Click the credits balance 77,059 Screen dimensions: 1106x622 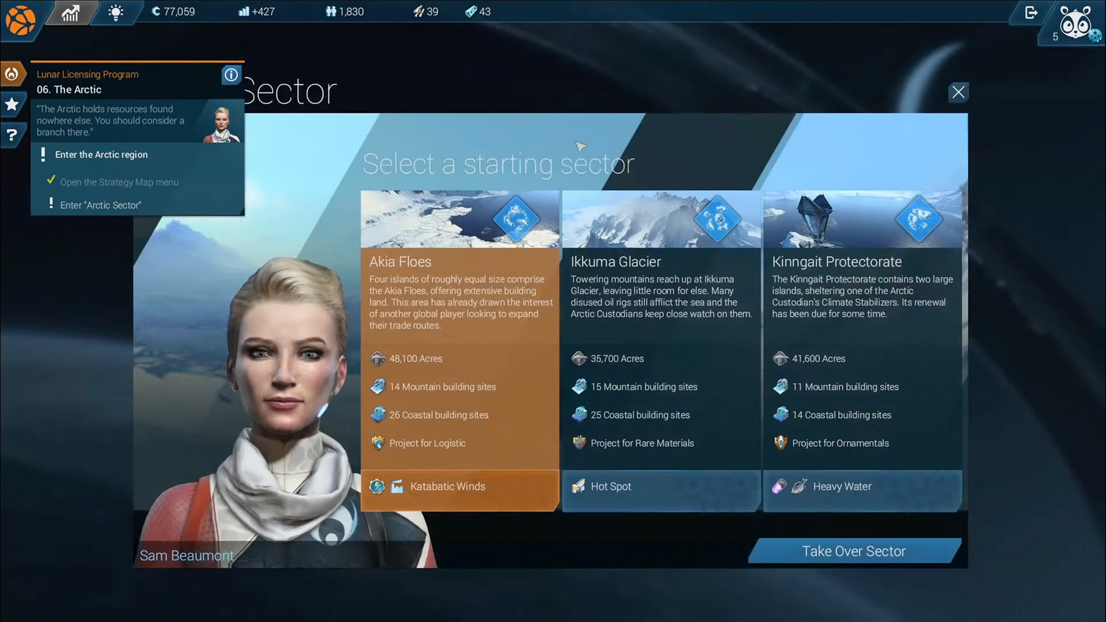(x=173, y=12)
